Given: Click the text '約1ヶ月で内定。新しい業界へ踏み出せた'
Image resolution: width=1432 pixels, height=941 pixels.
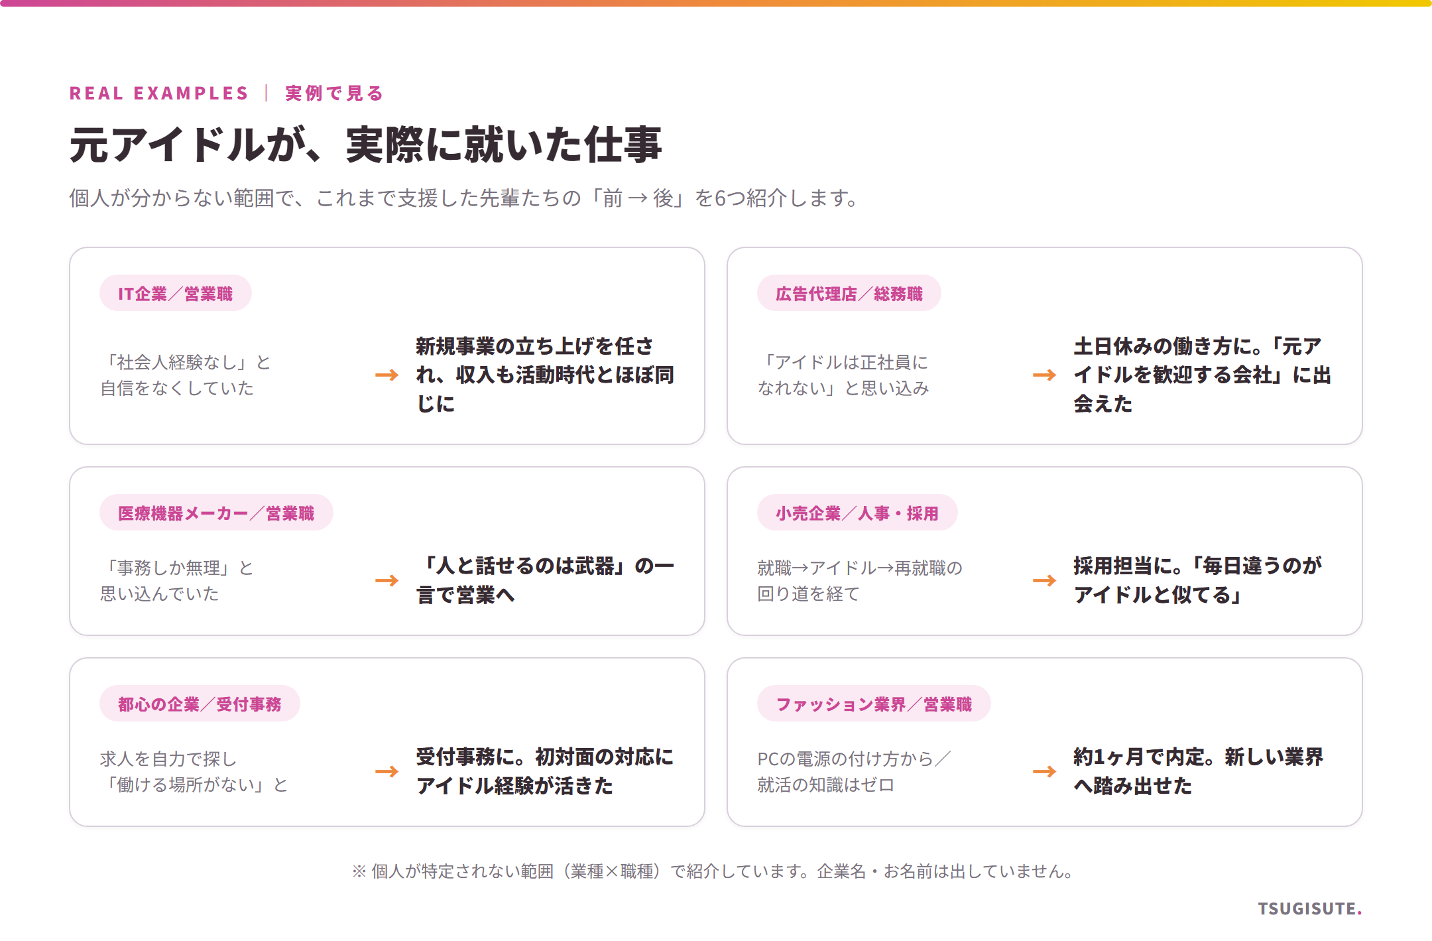Looking at the screenshot, I should pyautogui.click(x=1199, y=771).
